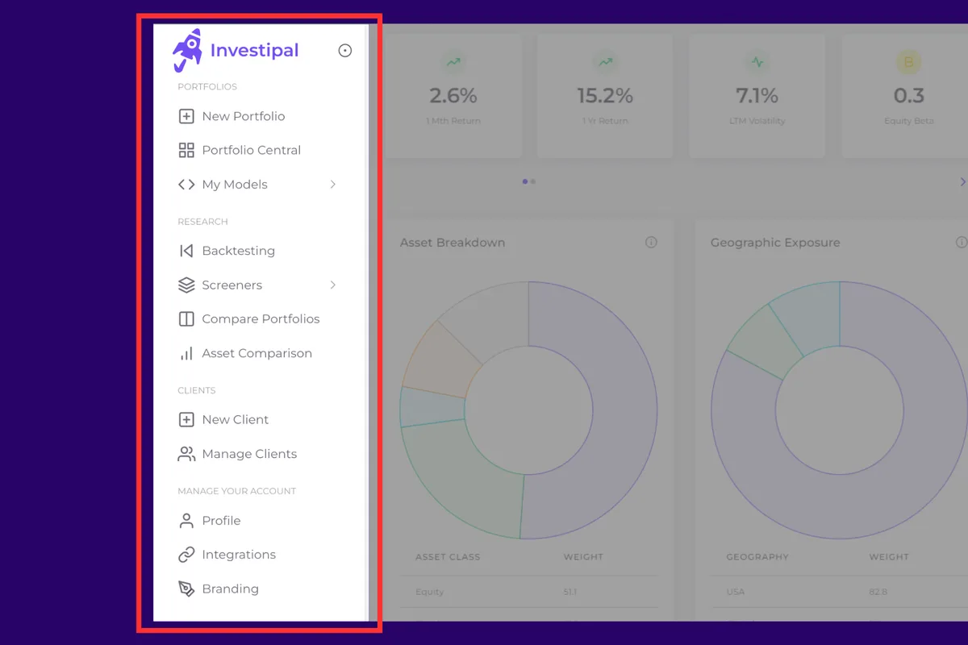This screenshot has width=968, height=645.
Task: Select the New Client menu item
Action: point(235,419)
